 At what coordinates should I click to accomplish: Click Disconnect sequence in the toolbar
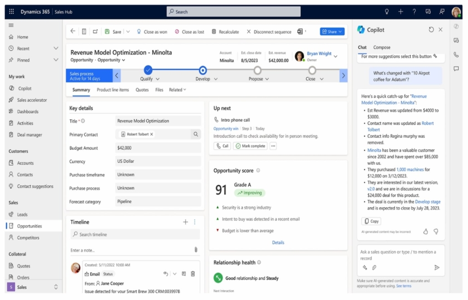[x=269, y=32]
